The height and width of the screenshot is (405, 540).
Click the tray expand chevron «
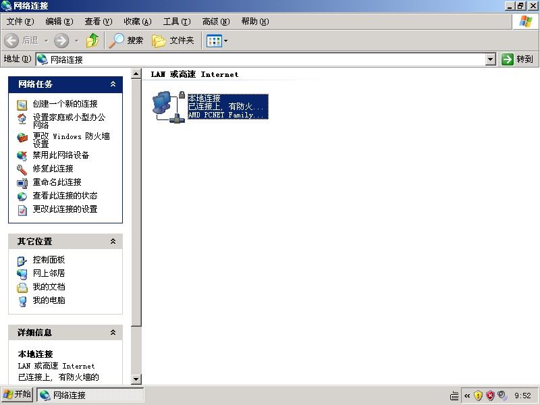coord(467,396)
